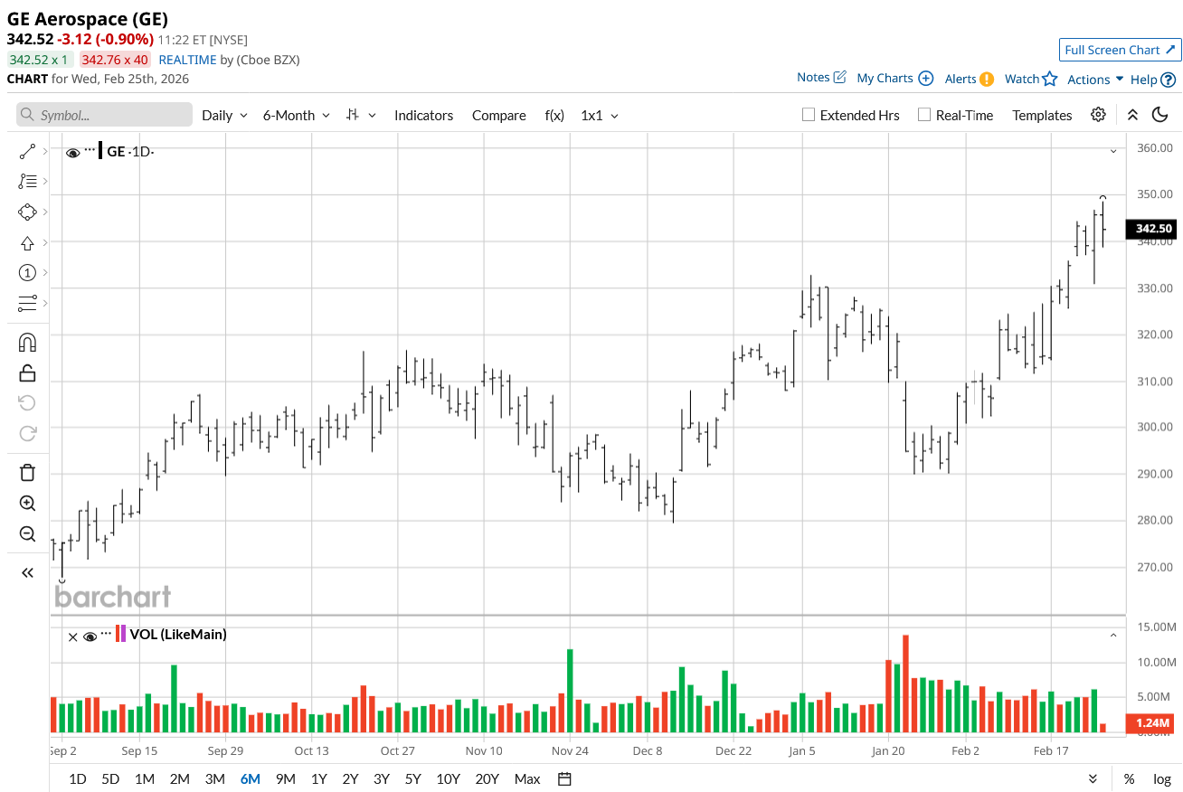Viewport: 1183px width, 792px height.
Task: Open the Actions dropdown menu
Action: tap(1095, 80)
